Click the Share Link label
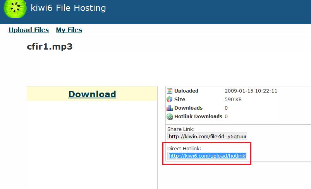The image size is (311, 189). pyautogui.click(x=180, y=129)
